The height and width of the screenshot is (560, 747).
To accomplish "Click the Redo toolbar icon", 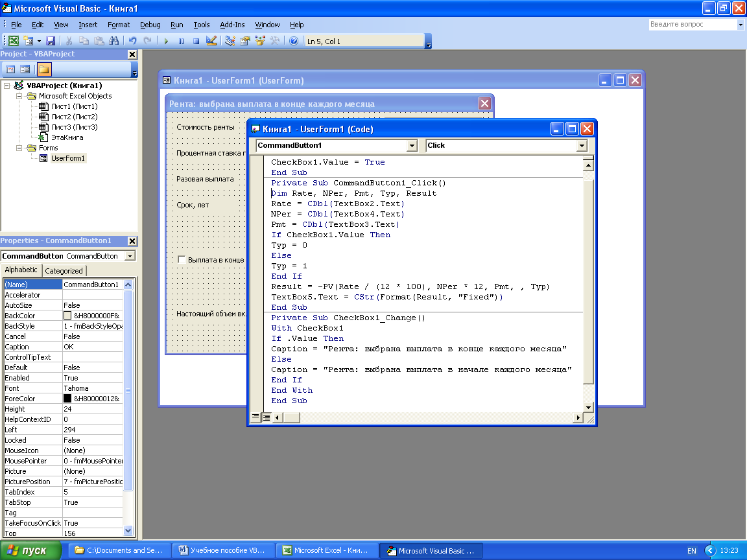I will [x=148, y=41].
